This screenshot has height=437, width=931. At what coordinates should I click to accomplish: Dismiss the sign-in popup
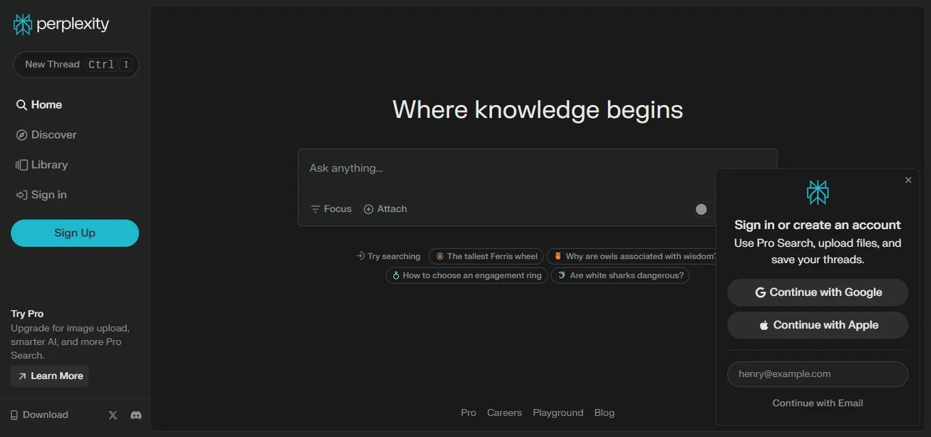pos(908,180)
